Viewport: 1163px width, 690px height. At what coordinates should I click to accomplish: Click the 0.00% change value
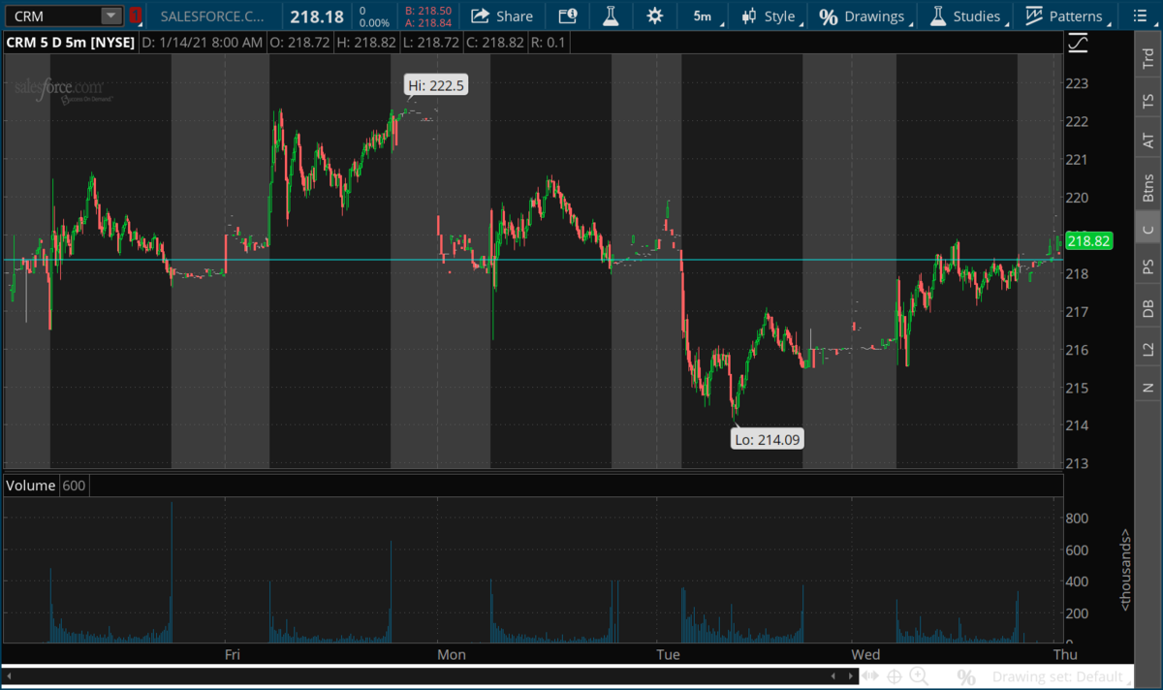point(374,21)
